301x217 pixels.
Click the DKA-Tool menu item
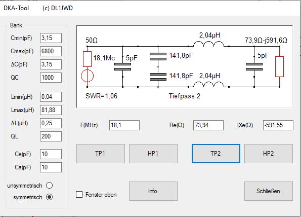16,8
